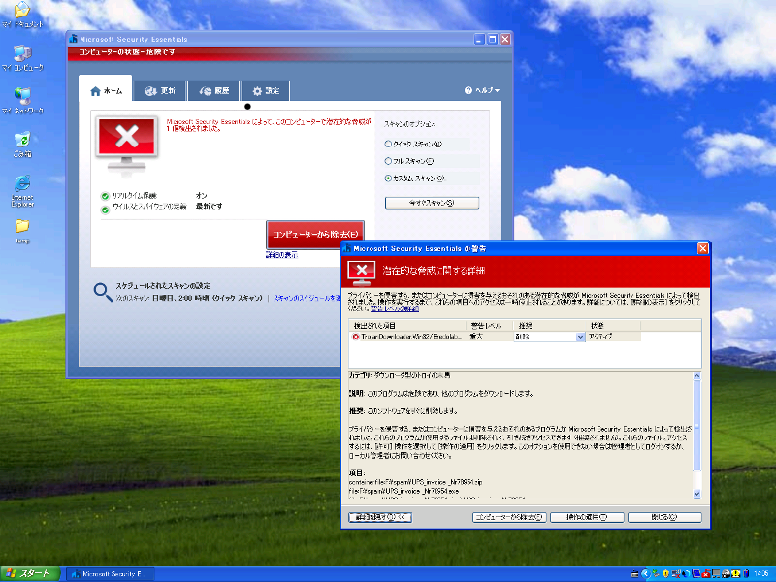The image size is (776, 582).
Task: Minimize the Microsoft Security Essentials main window
Action: [x=479, y=39]
